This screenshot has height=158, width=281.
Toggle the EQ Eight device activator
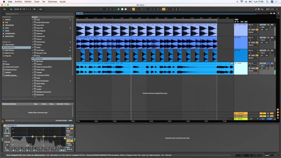tap(5, 126)
